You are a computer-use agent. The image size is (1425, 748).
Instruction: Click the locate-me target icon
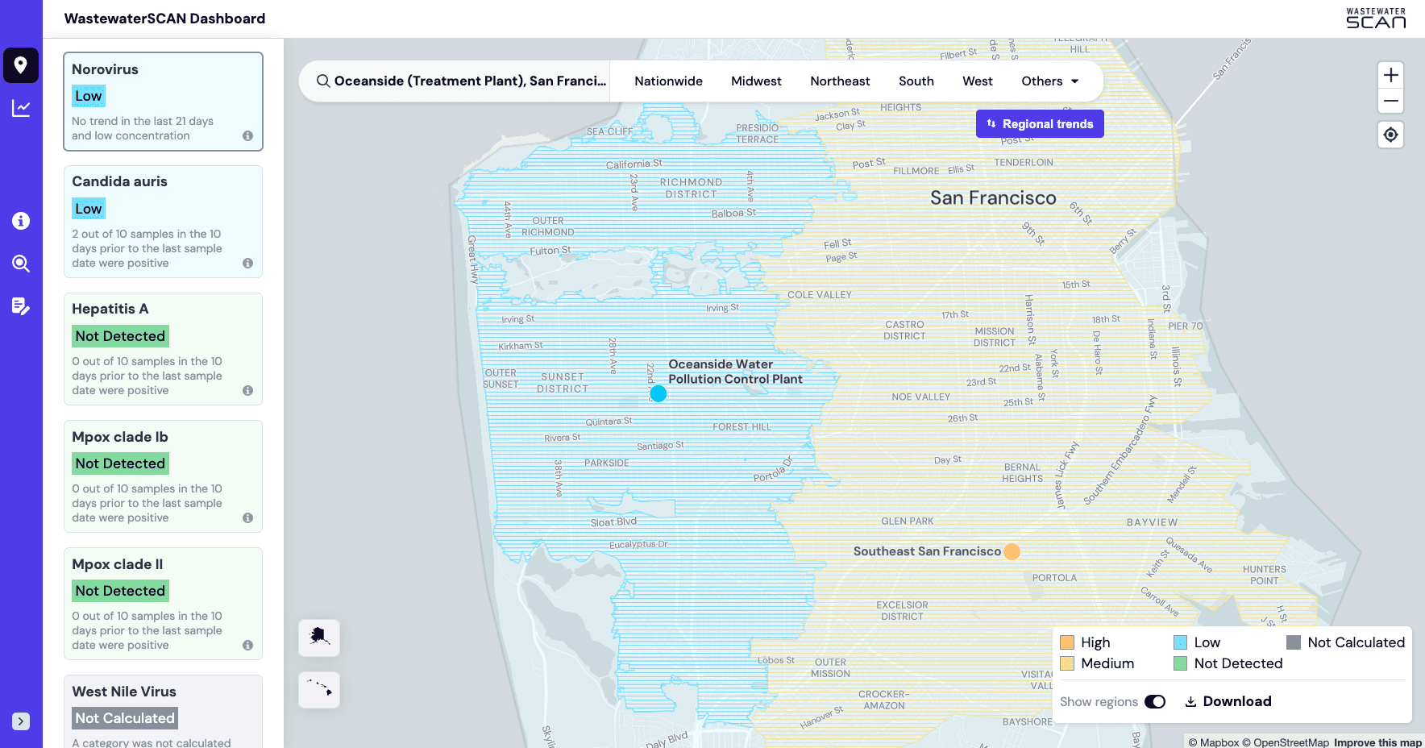[x=1391, y=135]
